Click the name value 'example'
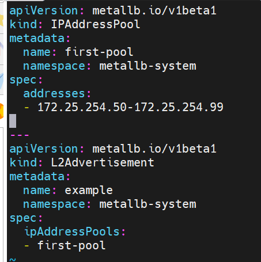 (x=89, y=191)
